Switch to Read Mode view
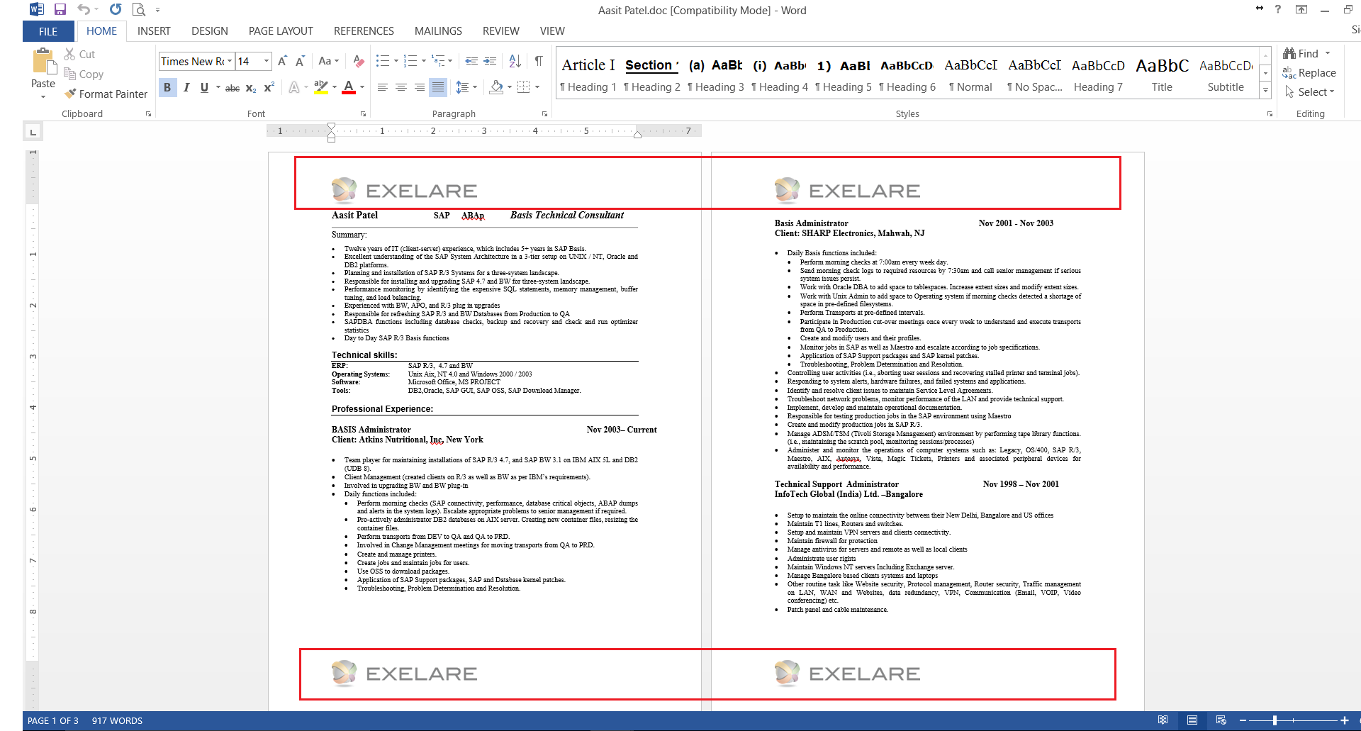Image resolution: width=1361 pixels, height=731 pixels. click(x=1163, y=720)
